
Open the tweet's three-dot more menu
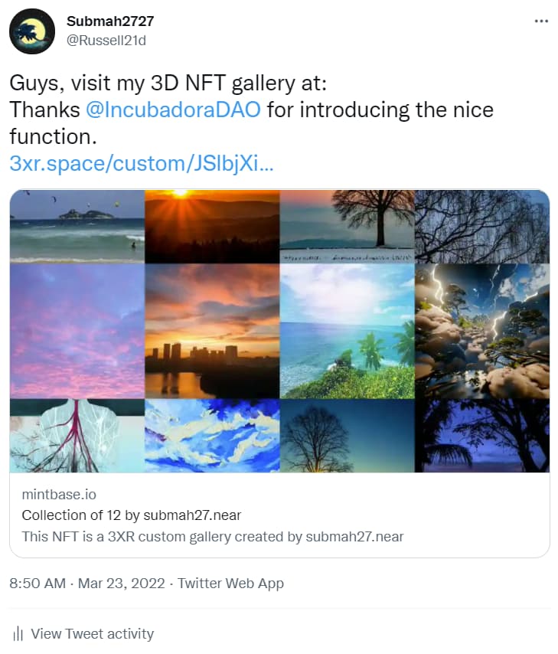pyautogui.click(x=541, y=21)
